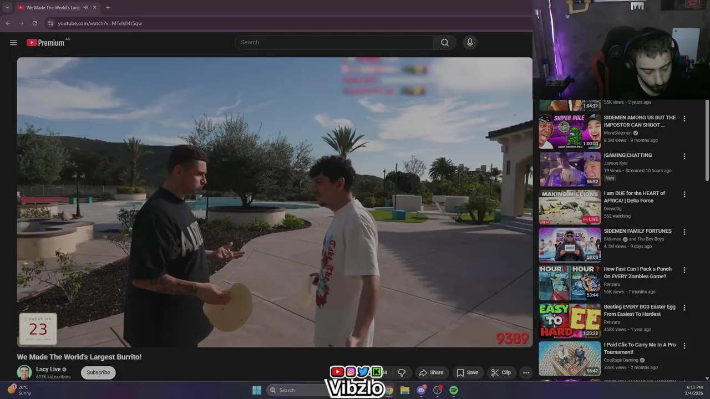
Task: Open File Explorer from the taskbar
Action: 405,390
